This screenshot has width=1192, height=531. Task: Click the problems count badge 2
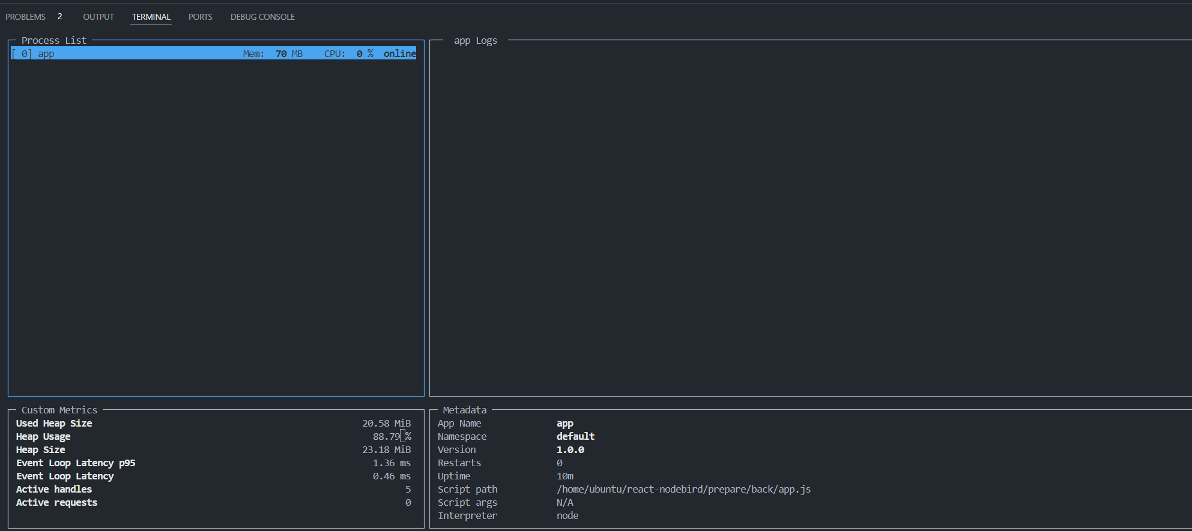60,17
